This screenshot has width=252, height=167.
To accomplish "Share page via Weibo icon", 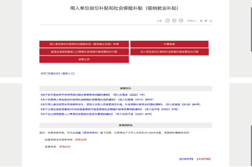I will [x=174, y=21].
